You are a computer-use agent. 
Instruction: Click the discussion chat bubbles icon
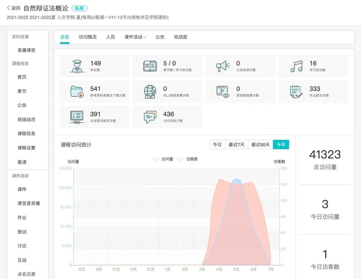coord(150,117)
